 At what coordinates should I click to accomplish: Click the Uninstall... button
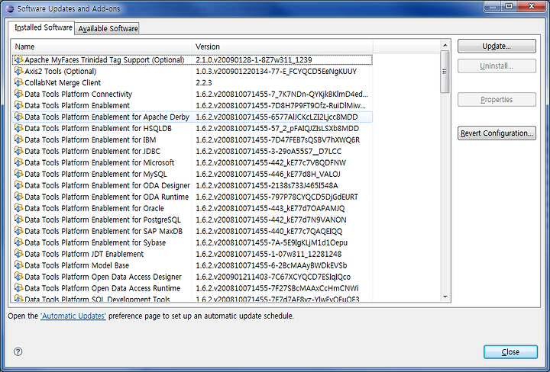click(497, 66)
